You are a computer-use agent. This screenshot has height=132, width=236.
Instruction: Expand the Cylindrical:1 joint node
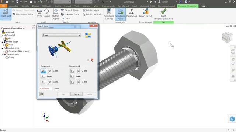[3, 51]
